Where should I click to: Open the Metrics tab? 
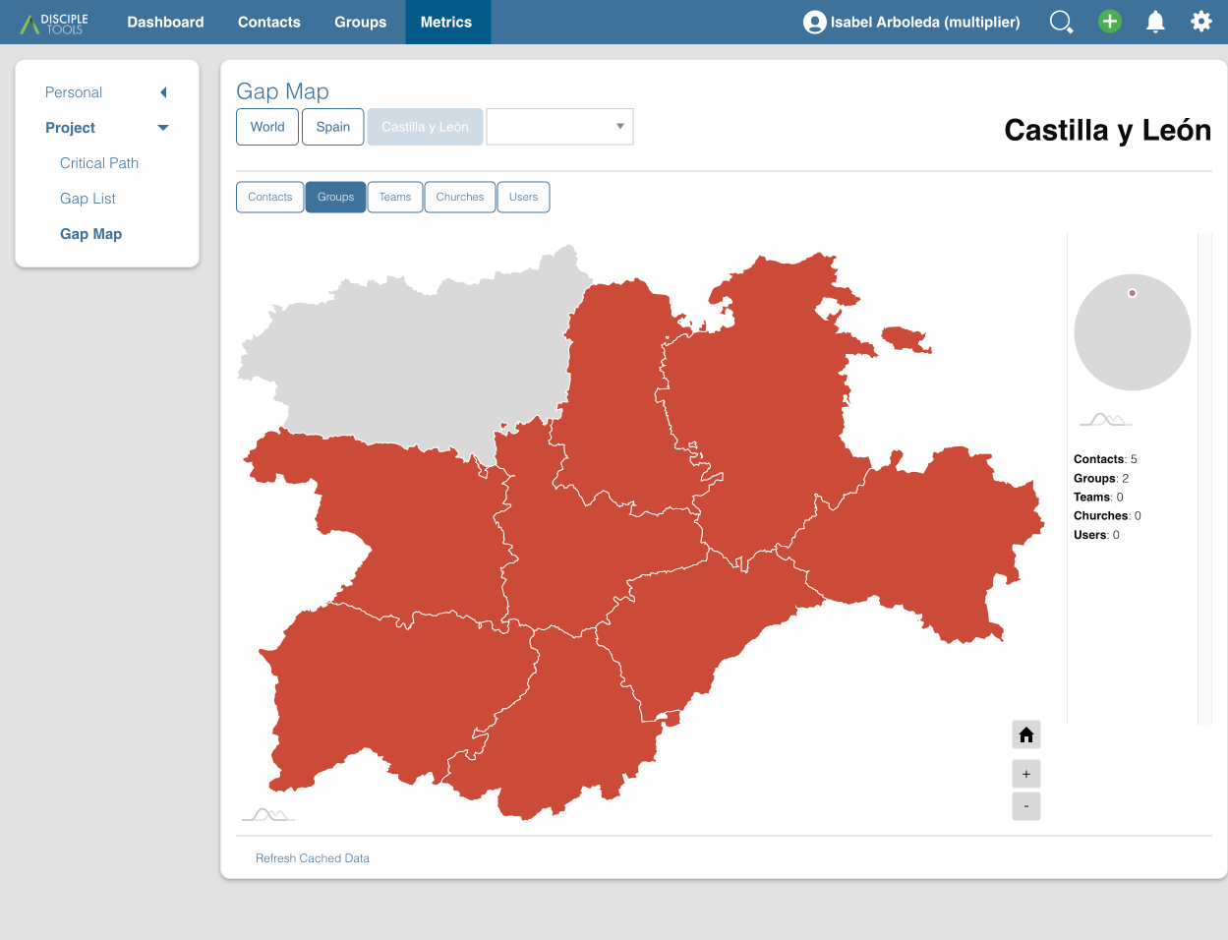pos(446,22)
